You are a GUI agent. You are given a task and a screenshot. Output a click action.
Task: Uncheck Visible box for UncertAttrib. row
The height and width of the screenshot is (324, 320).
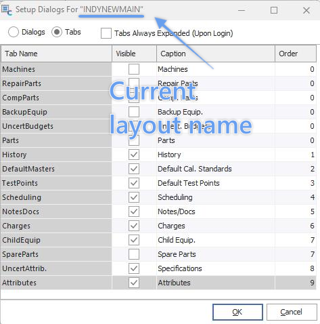pyautogui.click(x=134, y=268)
